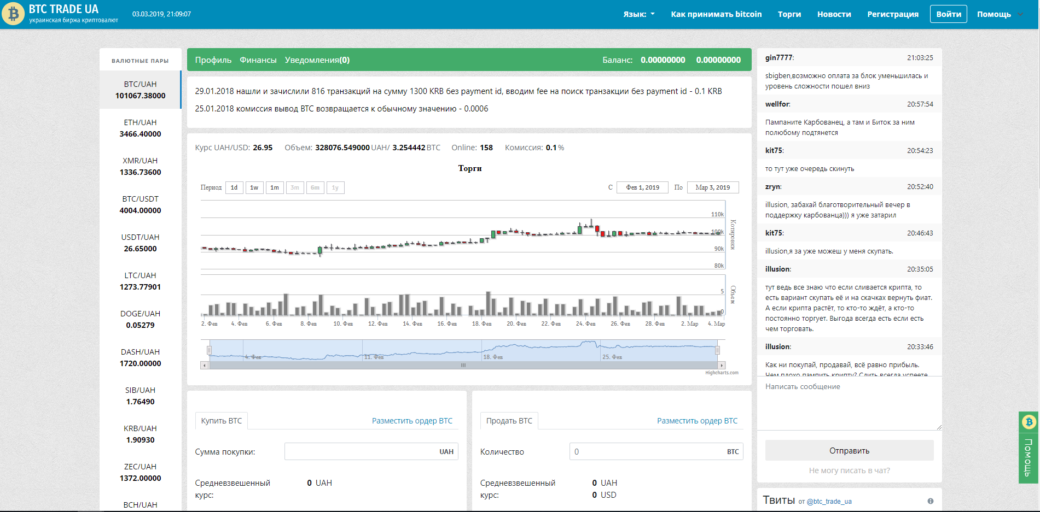Click the Twitter info icon beside Твиты
Screen dimensions: 1040x512
tap(931, 501)
